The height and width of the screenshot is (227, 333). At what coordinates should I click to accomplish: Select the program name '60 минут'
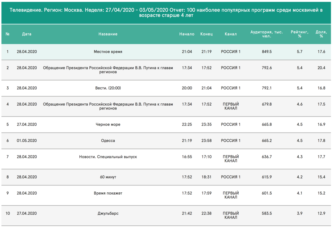pyautogui.click(x=108, y=177)
